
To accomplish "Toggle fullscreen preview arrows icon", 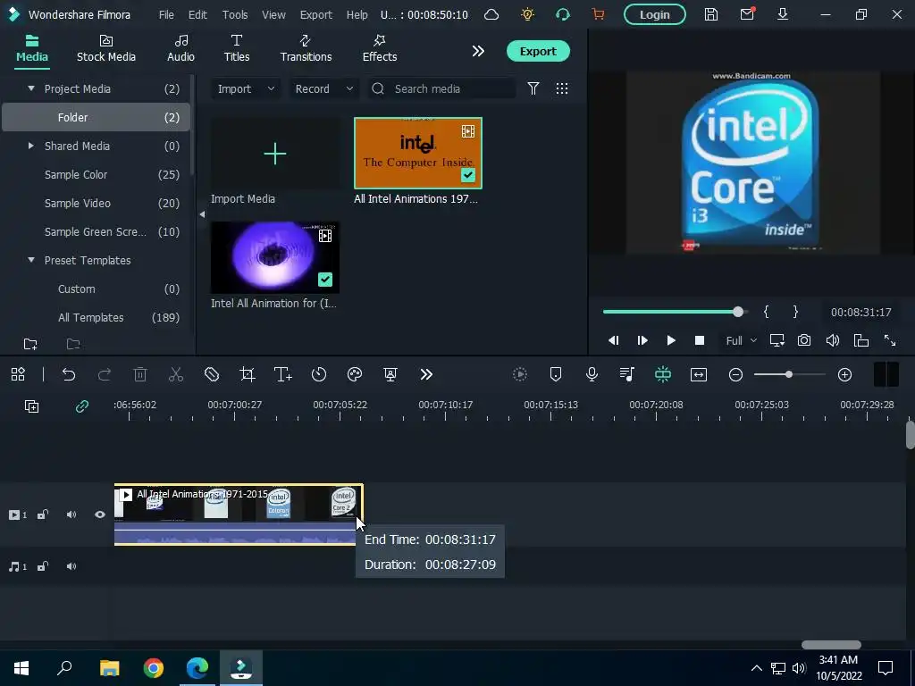I will coord(889,340).
